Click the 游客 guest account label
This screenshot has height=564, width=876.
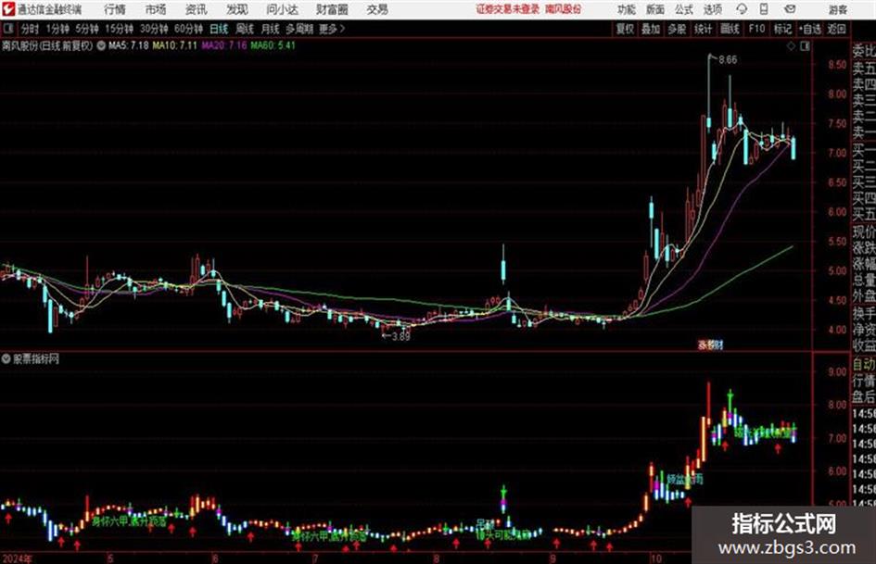(x=837, y=9)
